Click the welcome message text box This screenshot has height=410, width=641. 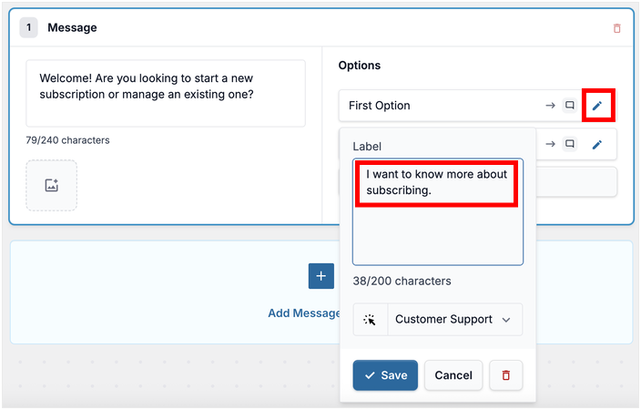[x=166, y=94]
